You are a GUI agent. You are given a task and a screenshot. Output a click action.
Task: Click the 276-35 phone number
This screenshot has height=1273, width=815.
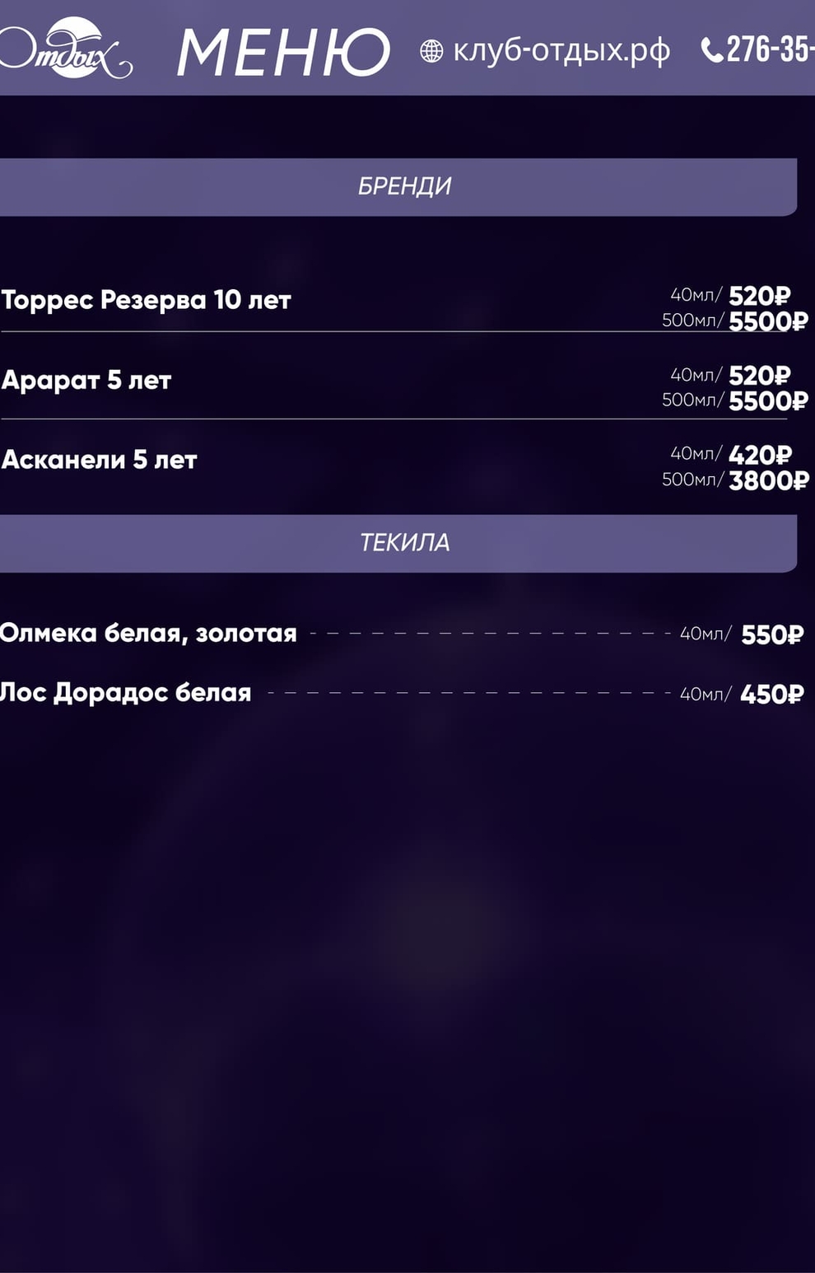771,49
